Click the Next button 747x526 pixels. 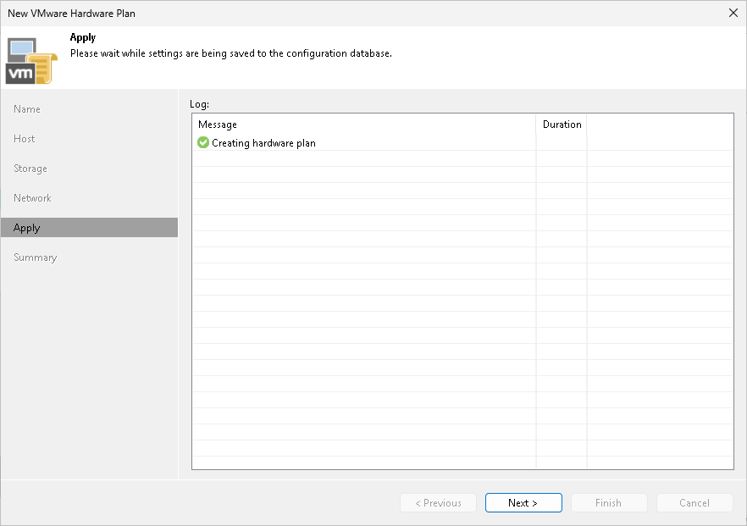pyautogui.click(x=523, y=502)
